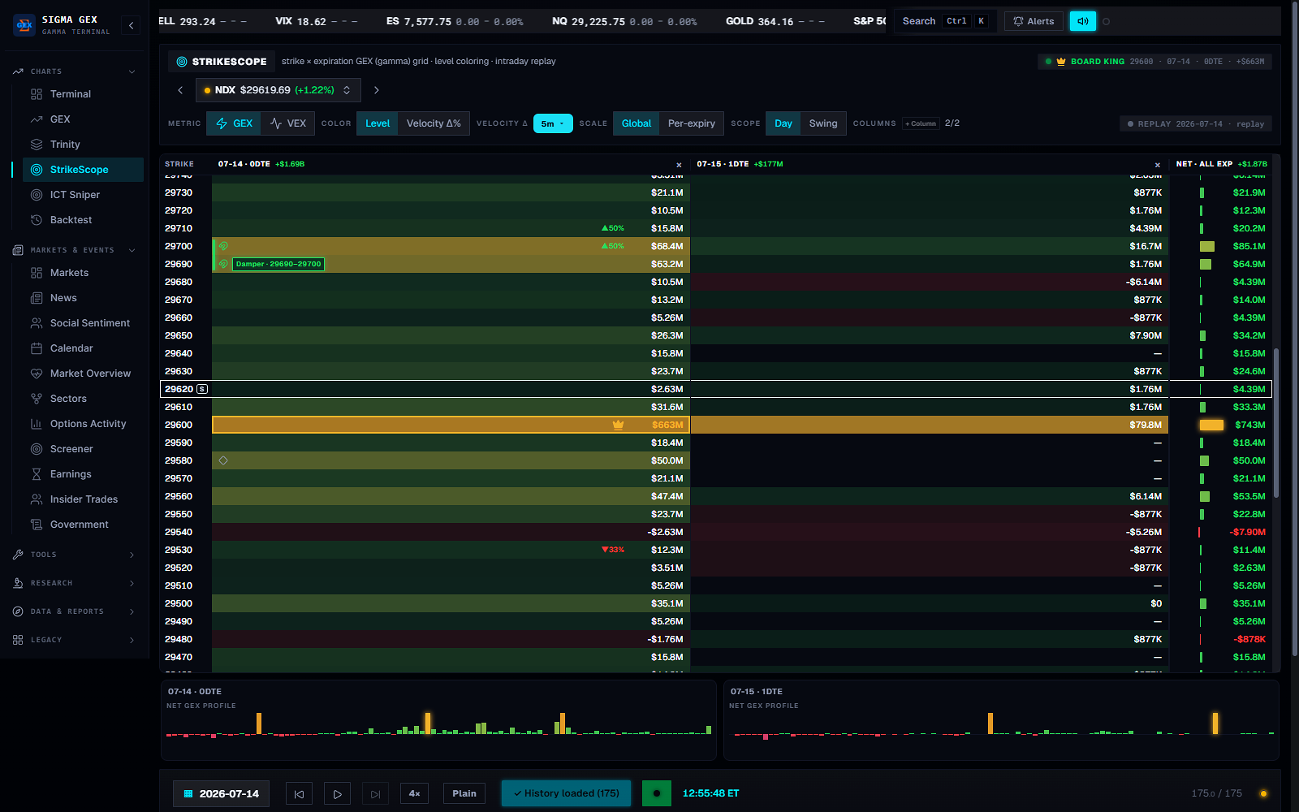The width and height of the screenshot is (1299, 812).
Task: Open the NDX symbol selector
Action: (278, 90)
